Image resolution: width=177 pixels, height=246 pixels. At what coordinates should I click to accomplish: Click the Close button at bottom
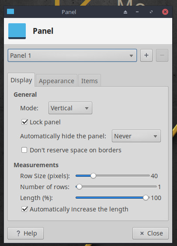[150, 233]
